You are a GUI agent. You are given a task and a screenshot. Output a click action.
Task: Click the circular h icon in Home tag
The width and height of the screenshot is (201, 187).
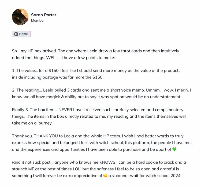[16, 34]
